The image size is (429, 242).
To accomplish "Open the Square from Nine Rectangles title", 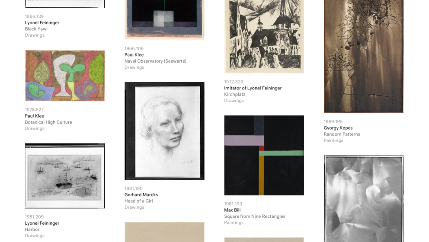I will coord(255,217).
